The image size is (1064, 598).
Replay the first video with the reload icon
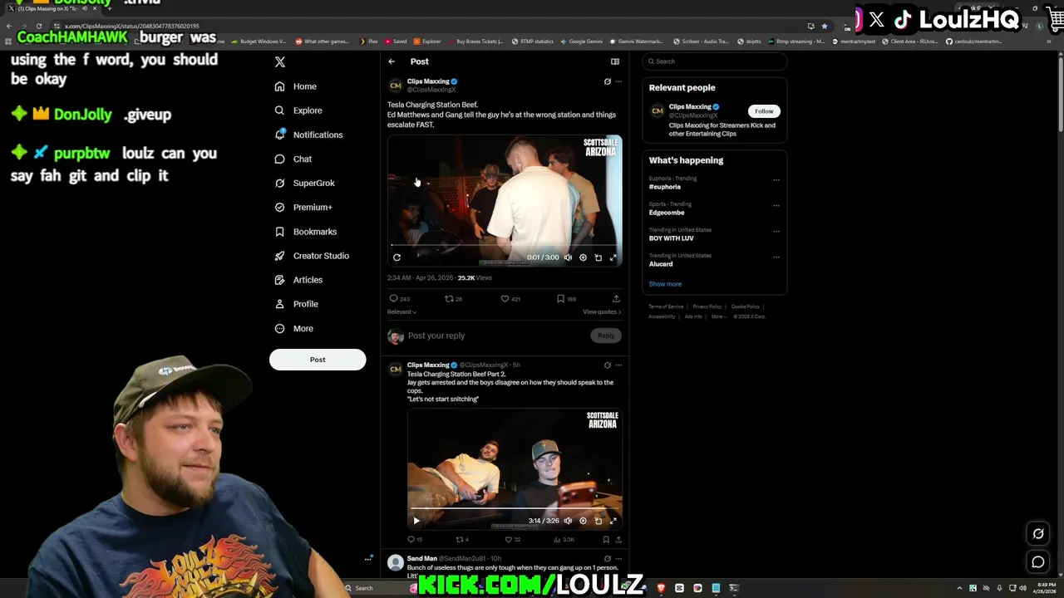click(x=397, y=257)
